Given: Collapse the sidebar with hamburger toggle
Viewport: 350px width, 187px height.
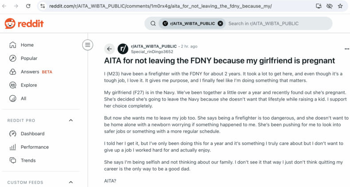Looking at the screenshot, I should [x=88, y=45].
